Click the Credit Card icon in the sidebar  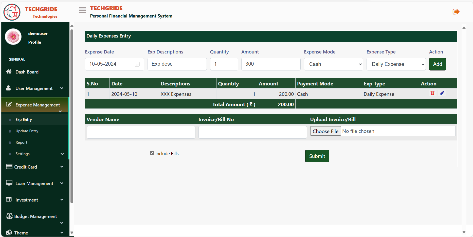pos(9,167)
